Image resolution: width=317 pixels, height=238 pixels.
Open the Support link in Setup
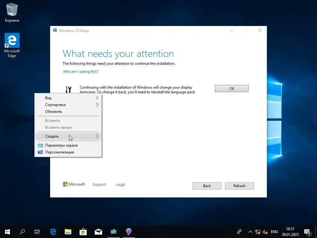pyautogui.click(x=99, y=185)
